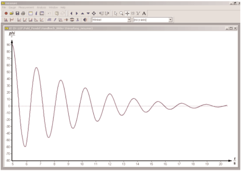Move the curve up with the up arrow
Screen dimensions: 241x171
(x=83, y=13)
